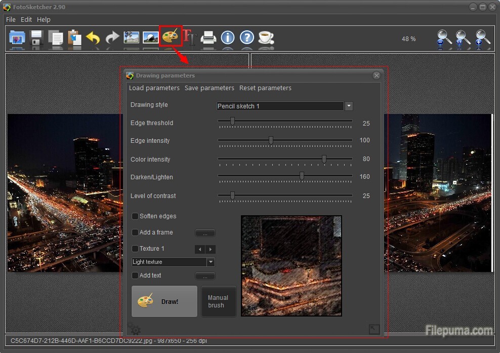Toggle the Add text checkbox

135,276
